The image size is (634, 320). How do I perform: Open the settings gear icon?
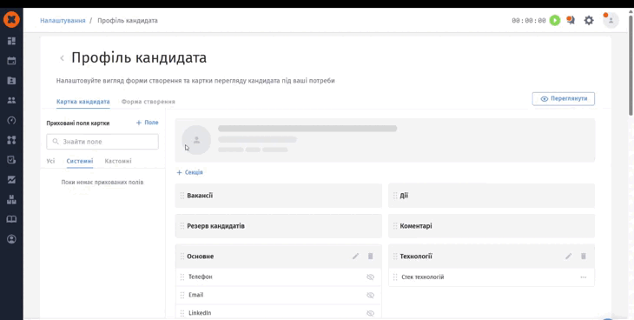pos(589,20)
